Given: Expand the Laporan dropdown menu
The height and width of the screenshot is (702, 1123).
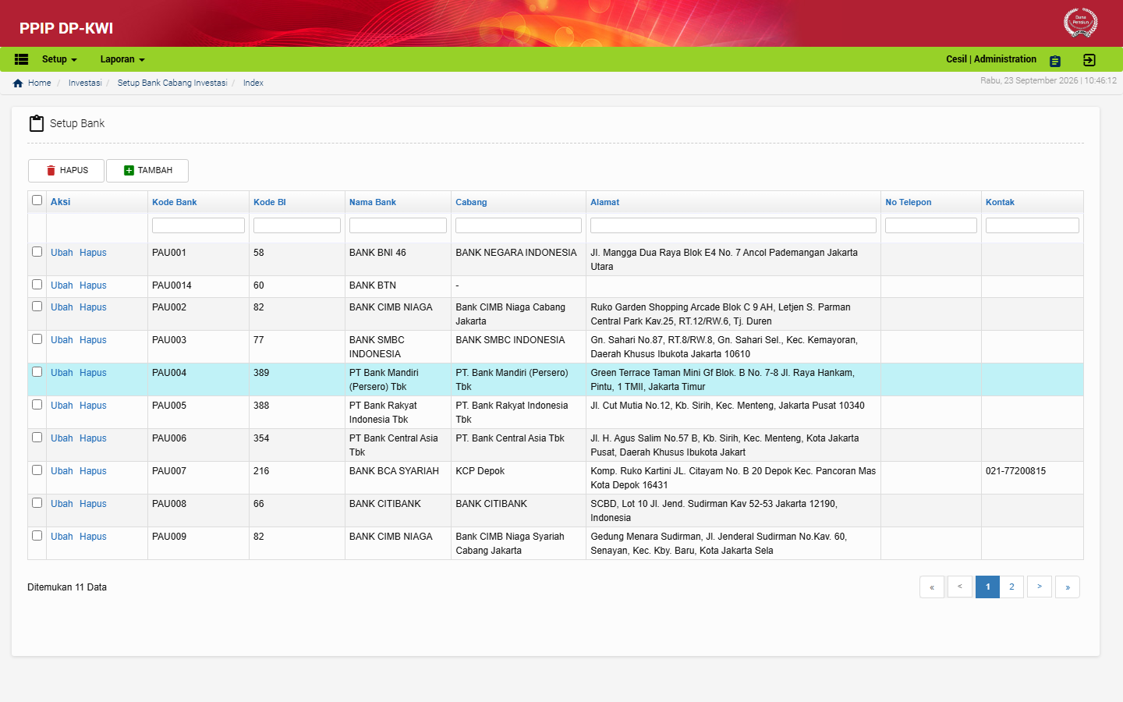Looking at the screenshot, I should coord(122,59).
